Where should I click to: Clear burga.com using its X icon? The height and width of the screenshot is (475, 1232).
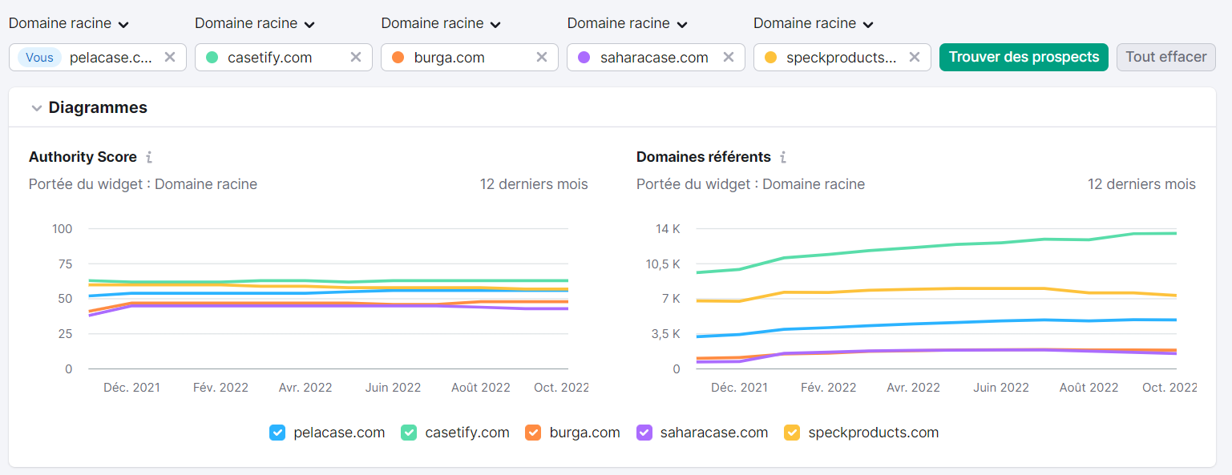point(542,57)
